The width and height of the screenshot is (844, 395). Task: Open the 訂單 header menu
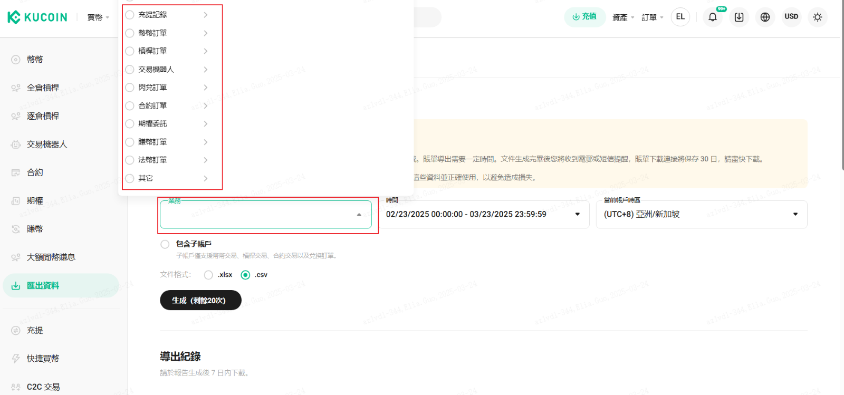click(x=652, y=17)
